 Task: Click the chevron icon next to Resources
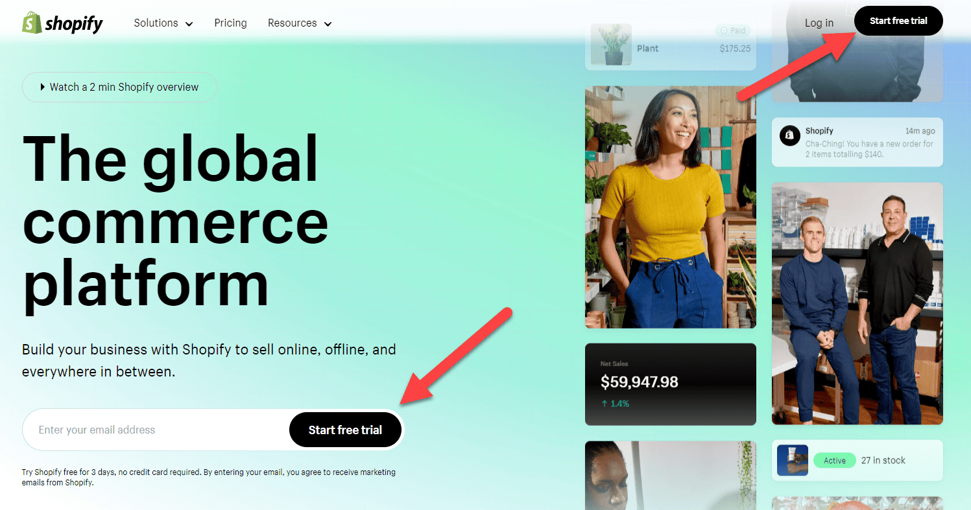click(x=328, y=23)
